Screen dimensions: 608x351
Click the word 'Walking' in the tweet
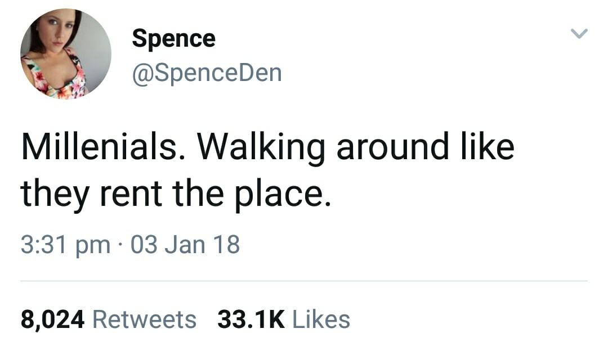point(261,147)
